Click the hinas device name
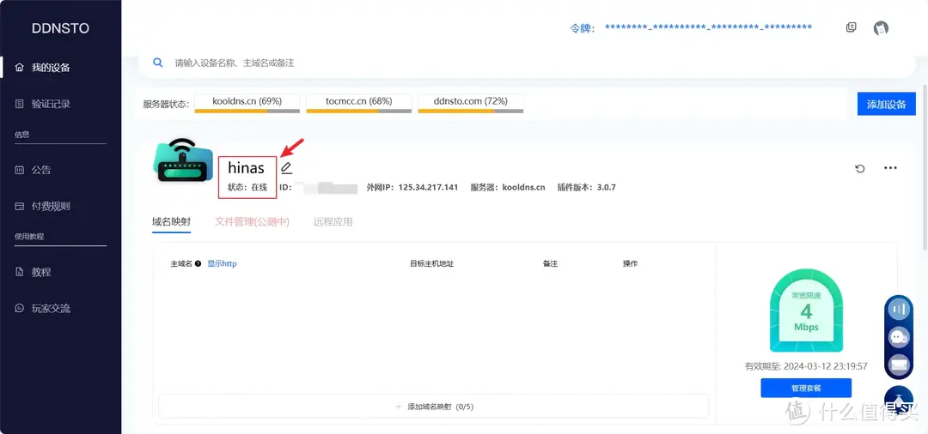 pos(247,168)
